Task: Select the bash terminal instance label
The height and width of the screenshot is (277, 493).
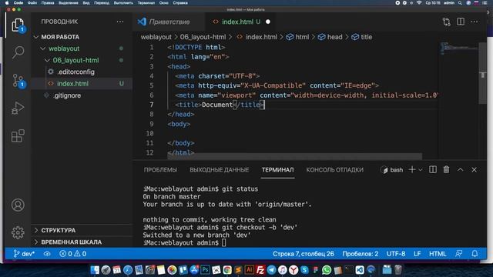Action: tap(392, 170)
